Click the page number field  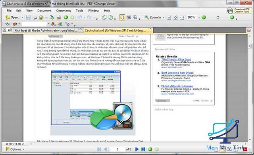[x=117, y=149]
